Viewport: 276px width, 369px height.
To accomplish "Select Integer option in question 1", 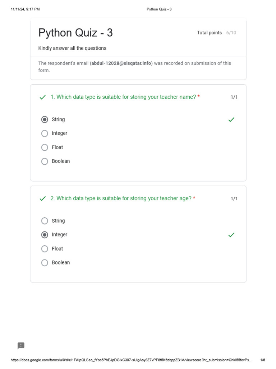I will click(45, 133).
